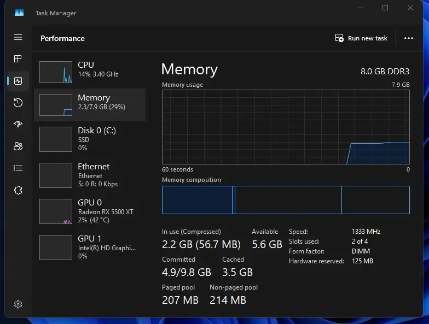Select the Memory performance entry
This screenshot has height=324, width=429.
(90, 105)
